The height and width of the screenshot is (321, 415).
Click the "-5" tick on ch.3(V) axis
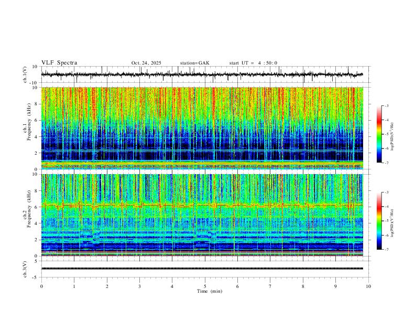36,277
